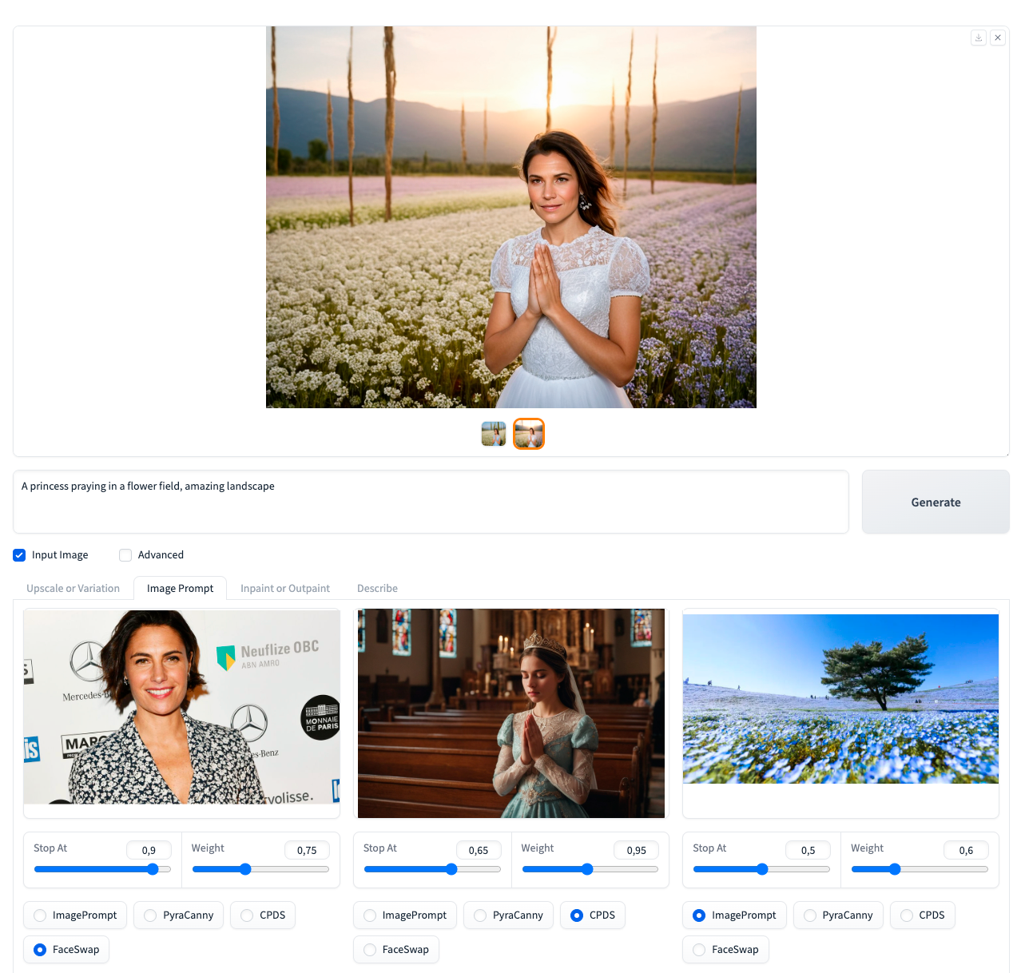Enable the Advanced checkbox
The image size is (1021, 973).
point(125,554)
